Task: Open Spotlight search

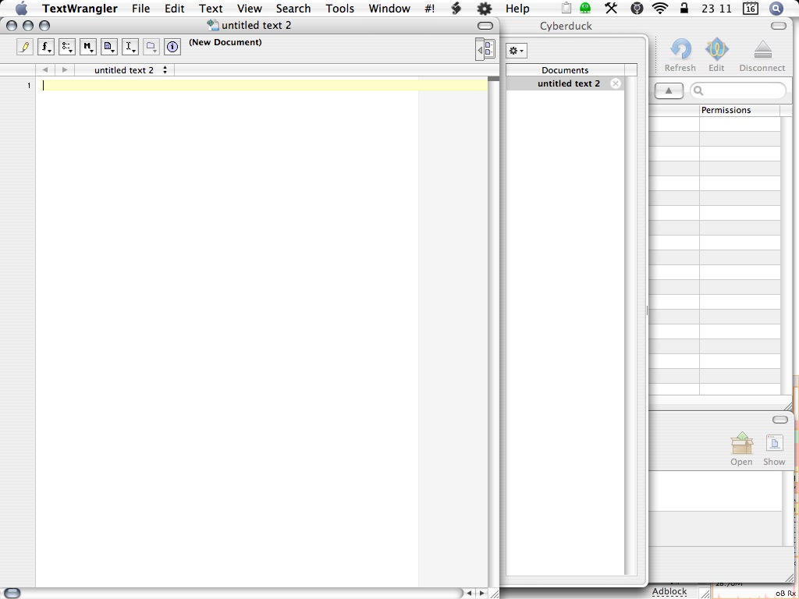Action: 776,8
